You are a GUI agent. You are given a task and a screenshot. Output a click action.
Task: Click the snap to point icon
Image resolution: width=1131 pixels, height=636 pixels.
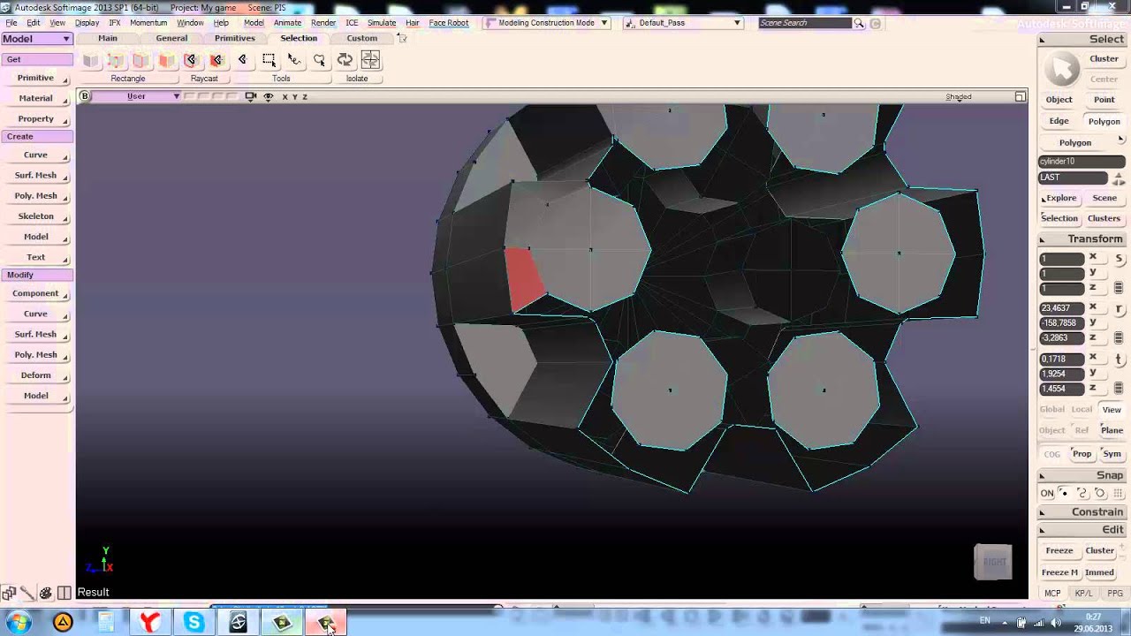[1064, 493]
